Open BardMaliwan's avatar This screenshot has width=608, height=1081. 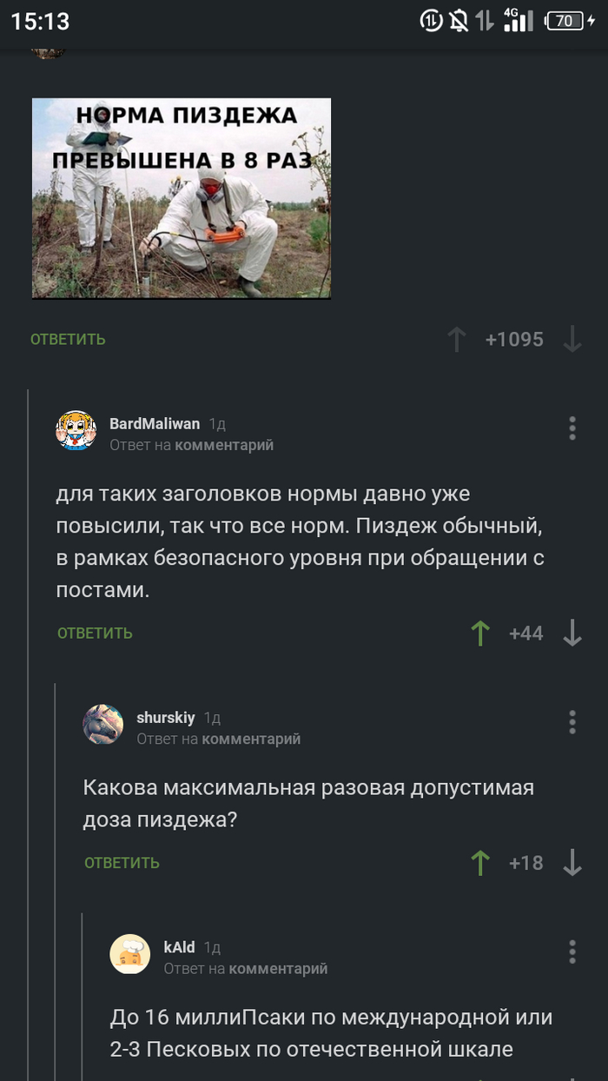[76, 430]
